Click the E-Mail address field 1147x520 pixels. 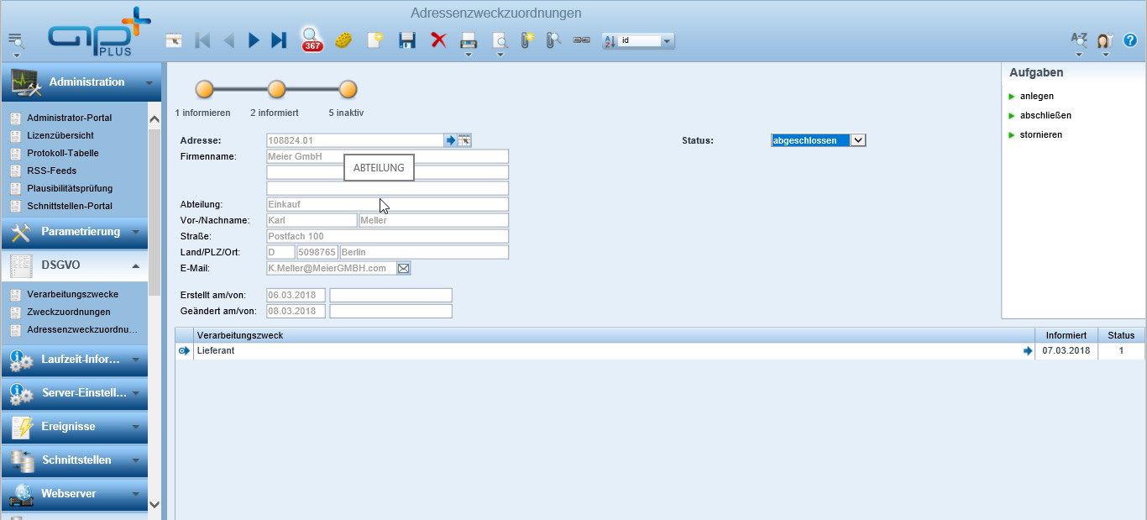331,268
